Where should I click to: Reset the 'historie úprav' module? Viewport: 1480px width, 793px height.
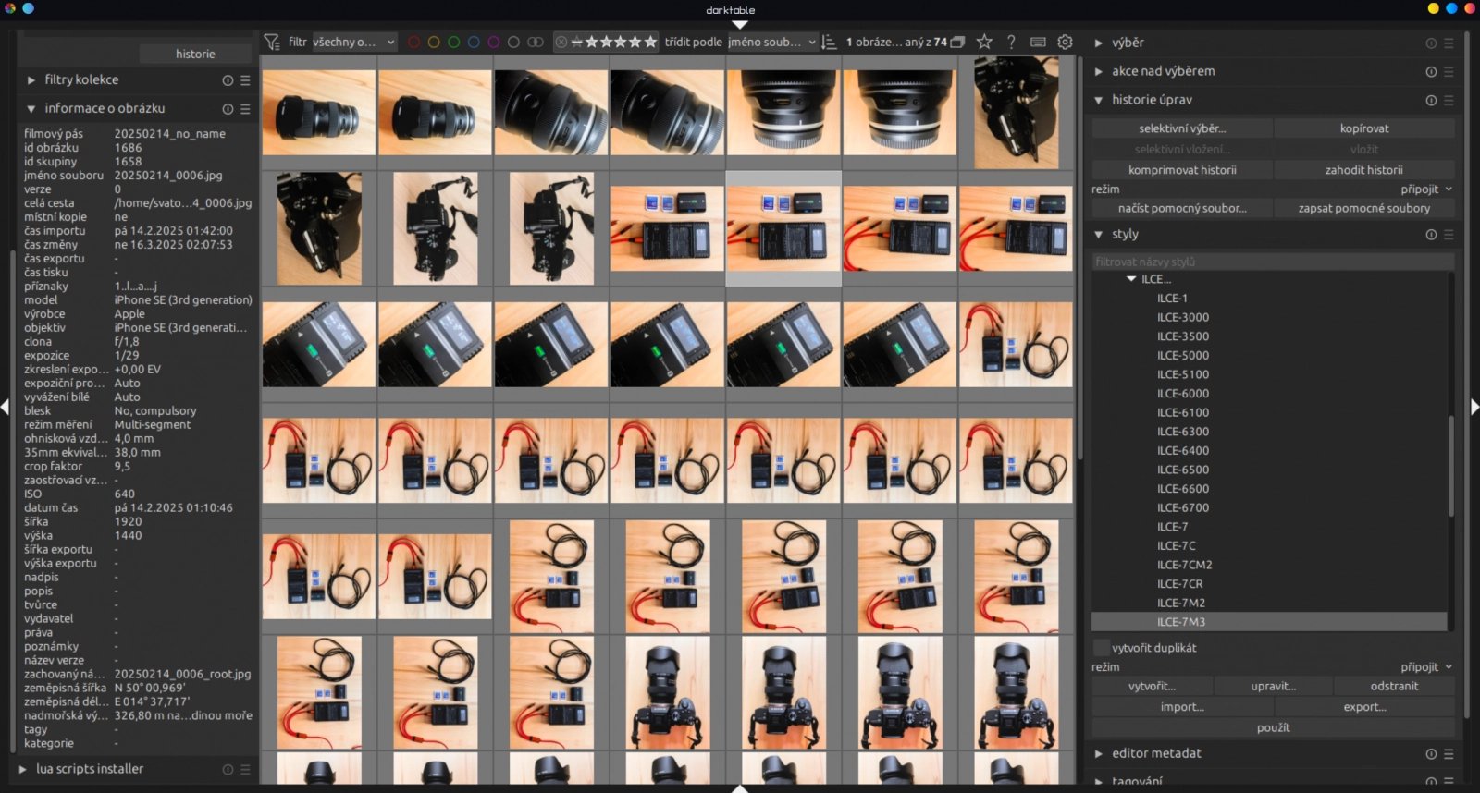point(1431,101)
